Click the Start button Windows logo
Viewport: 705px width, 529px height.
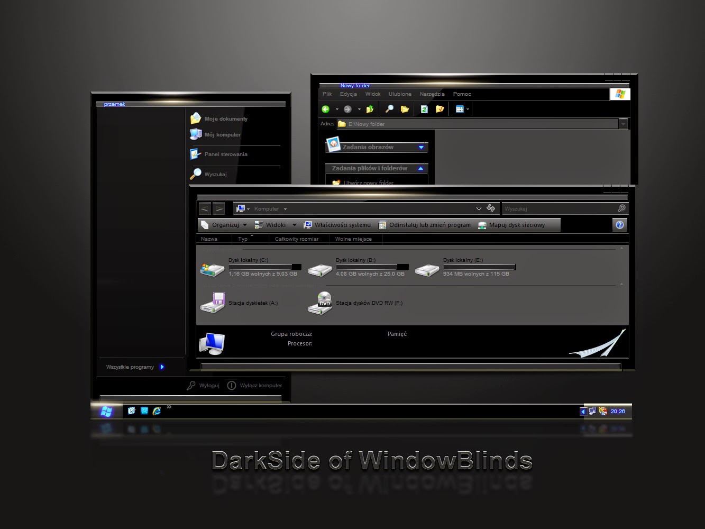click(106, 412)
